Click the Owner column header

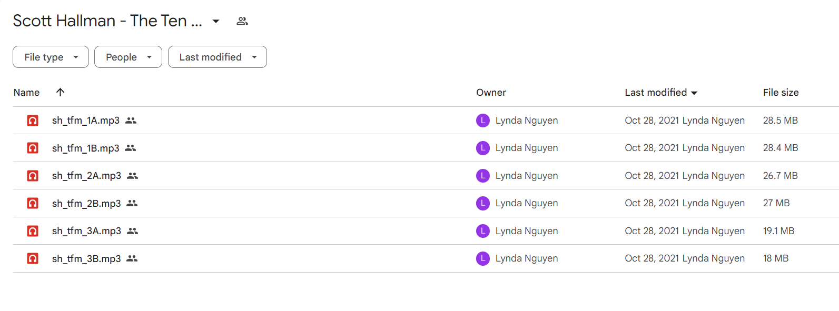(x=491, y=92)
